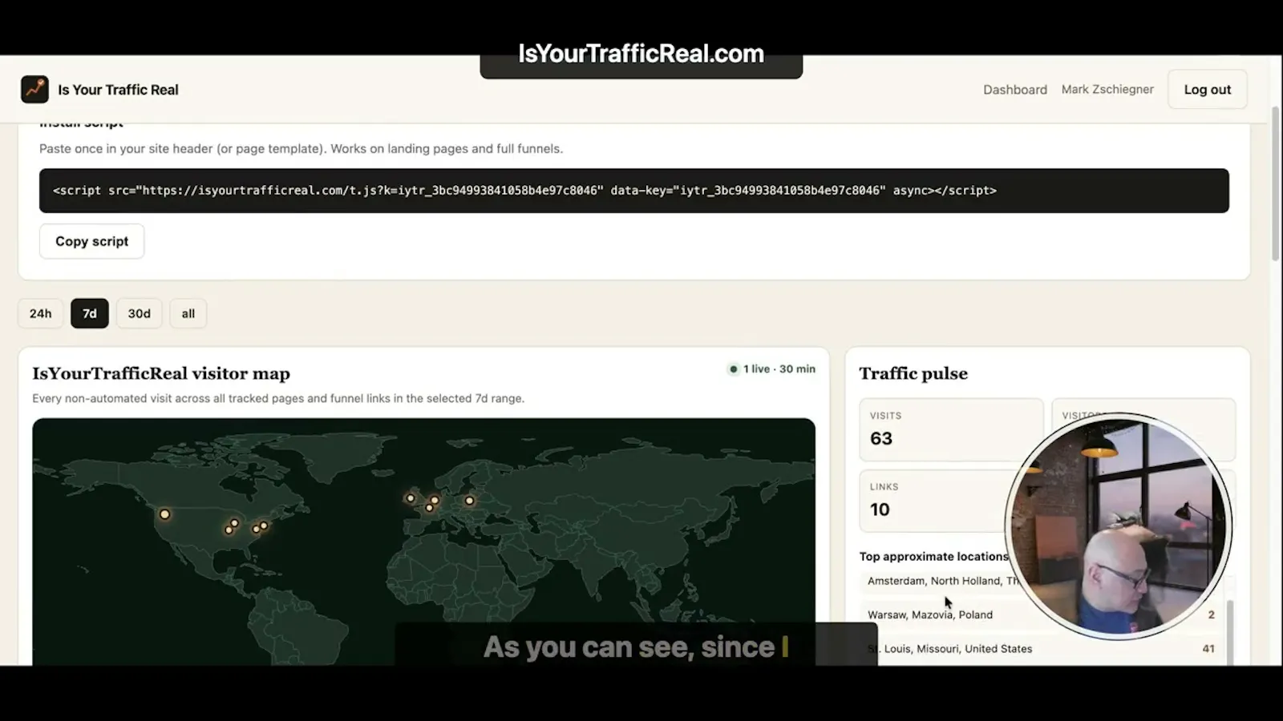1283x721 pixels.
Task: Click the Traffic pulse heading
Action: pos(913,373)
